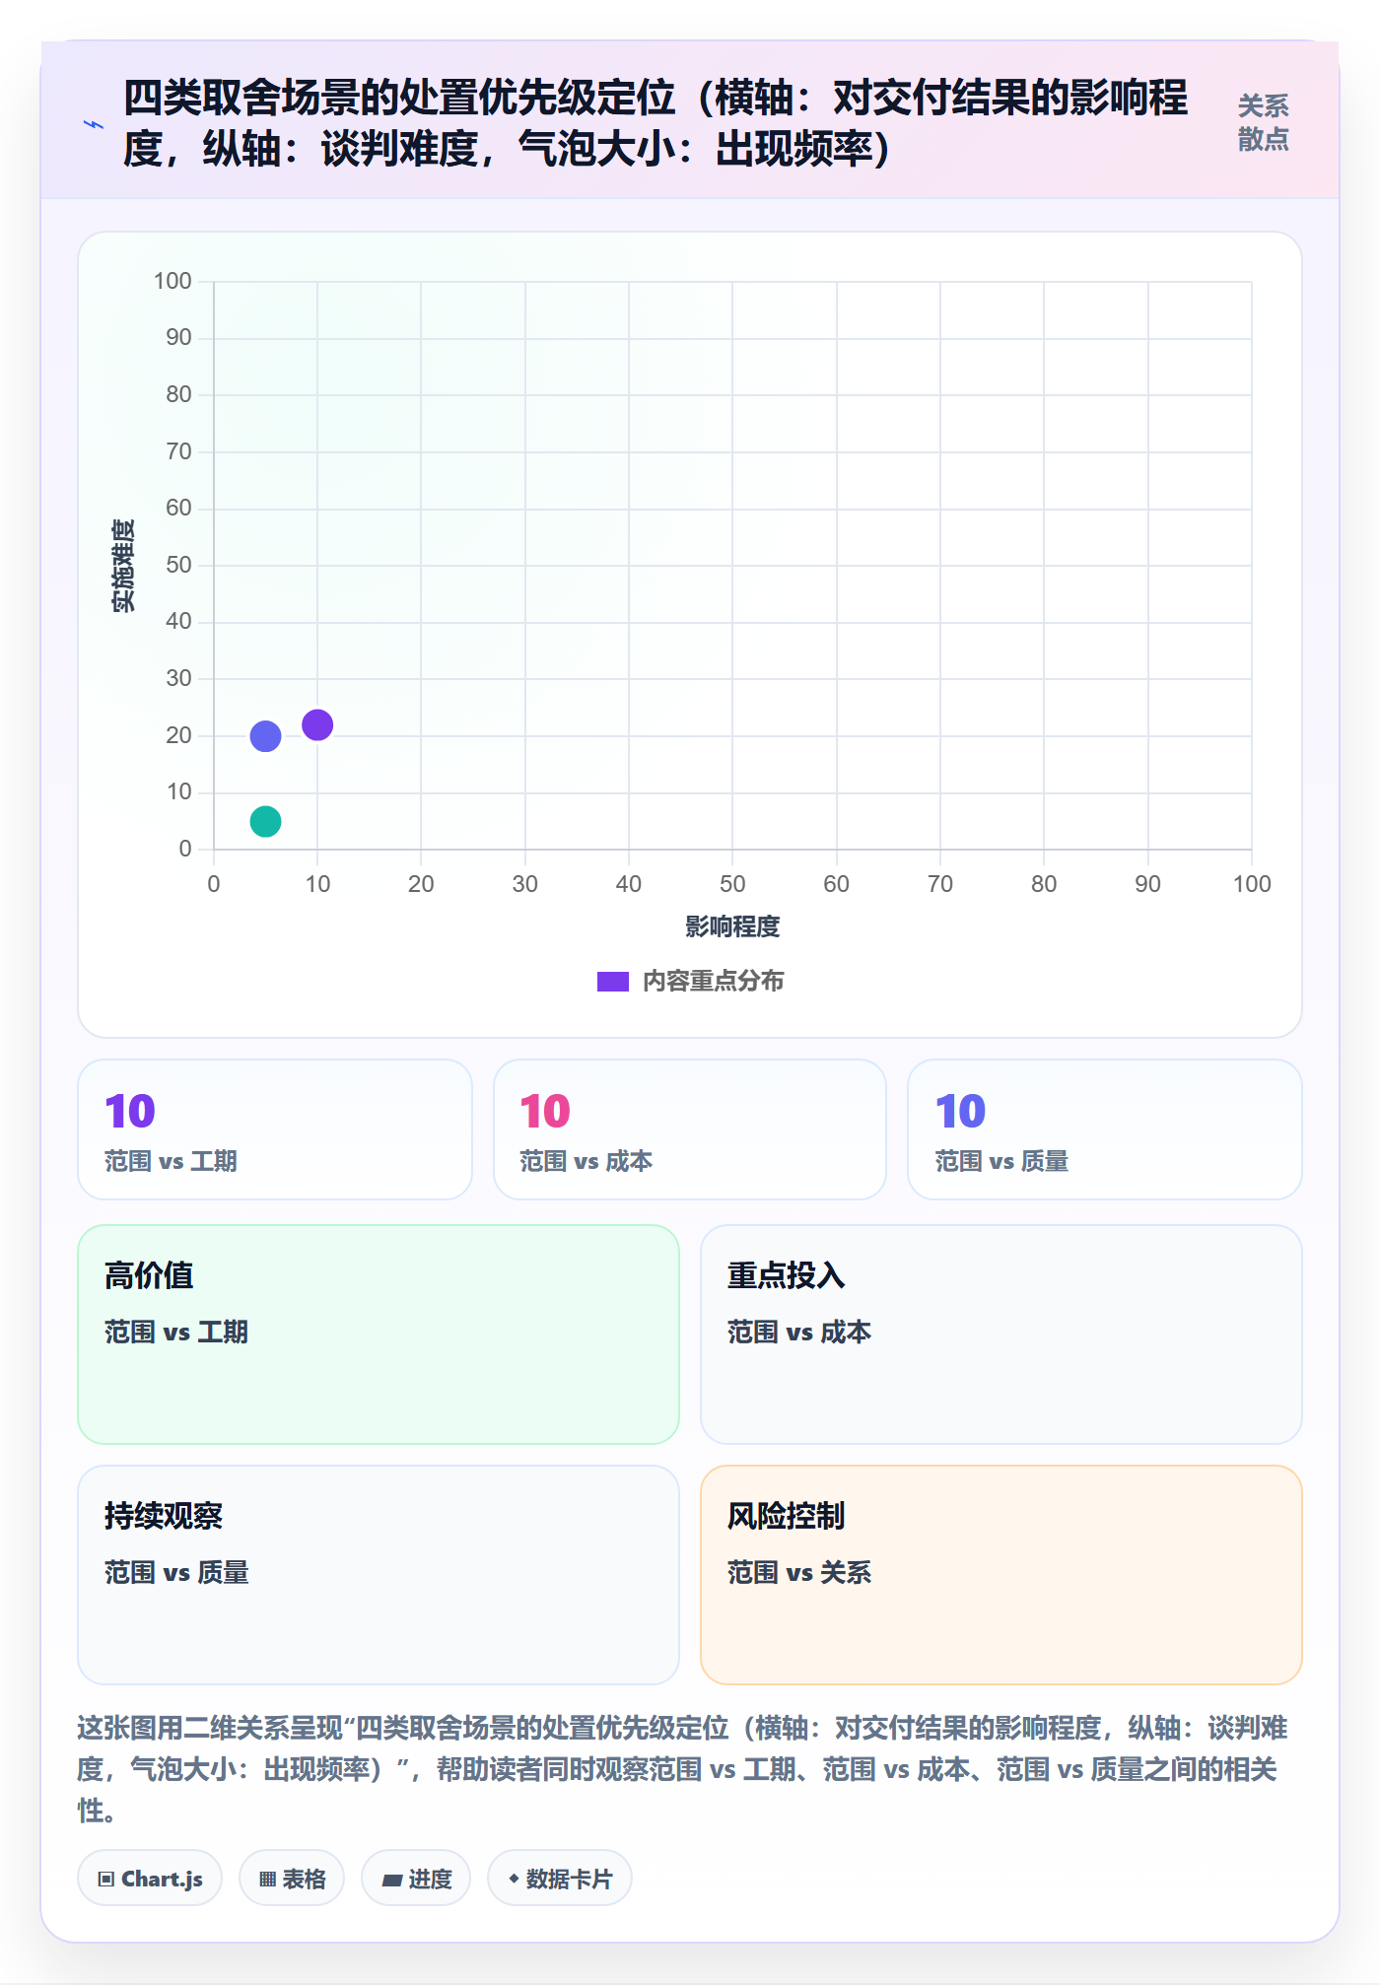This screenshot has width=1380, height=1985.
Task: Click the description paragraph below the quadrants
Action: pyautogui.click(x=683, y=1769)
